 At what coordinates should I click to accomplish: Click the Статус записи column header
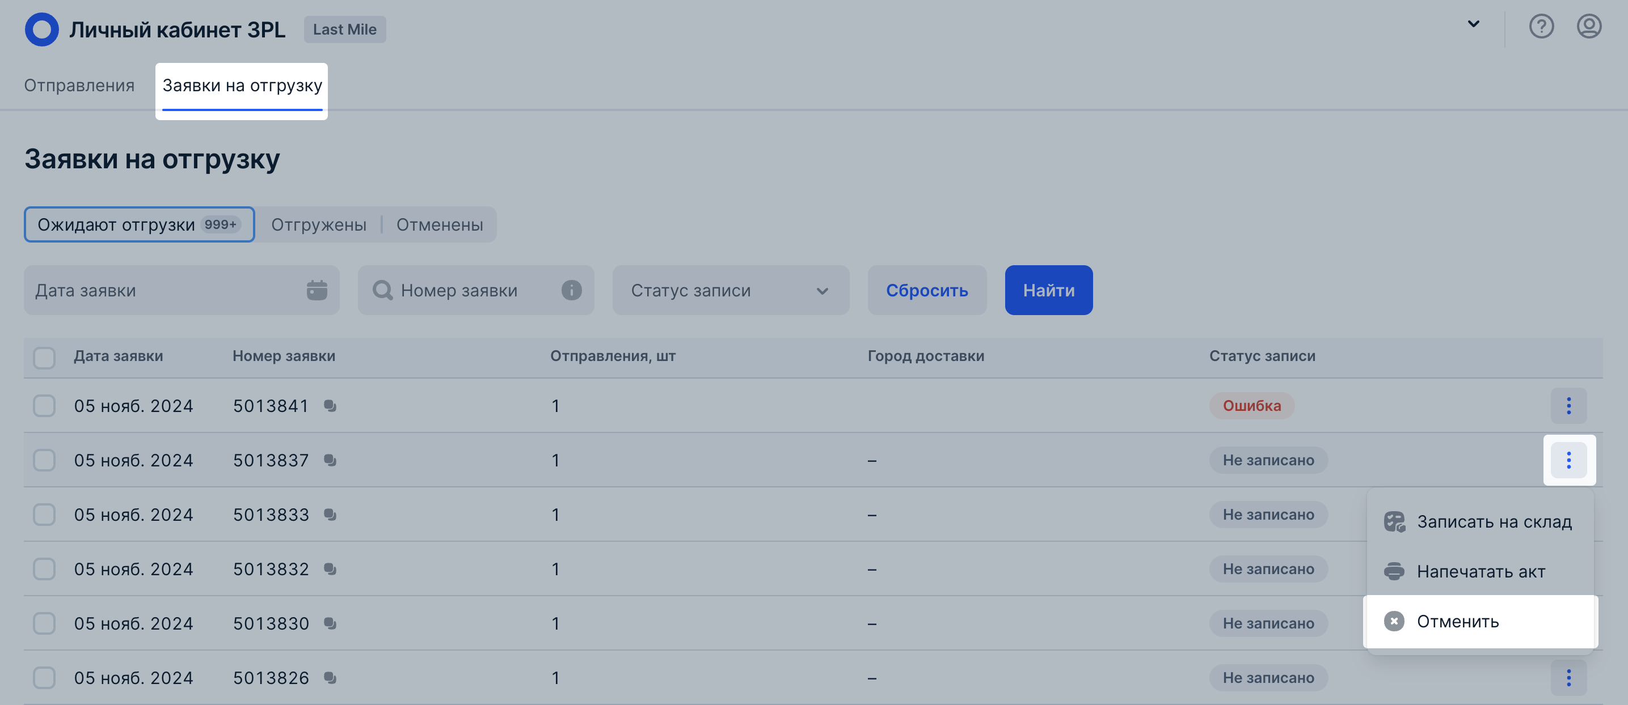pyautogui.click(x=1262, y=356)
